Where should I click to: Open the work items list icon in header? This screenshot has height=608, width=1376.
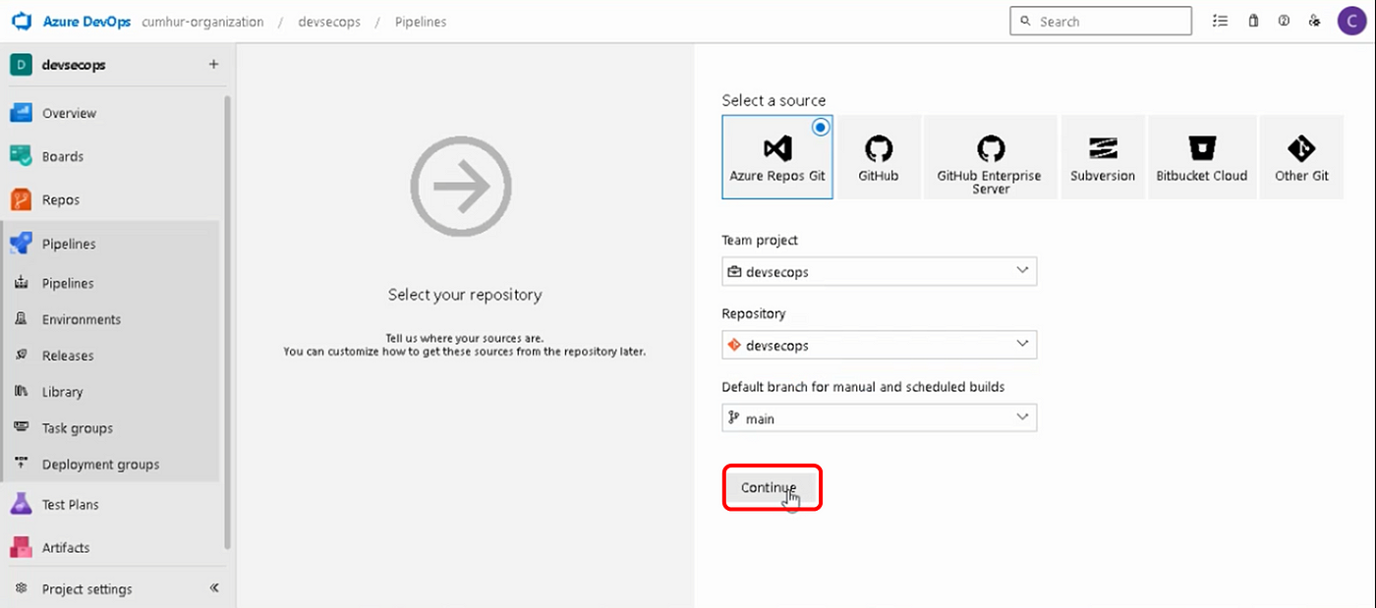pos(1220,21)
